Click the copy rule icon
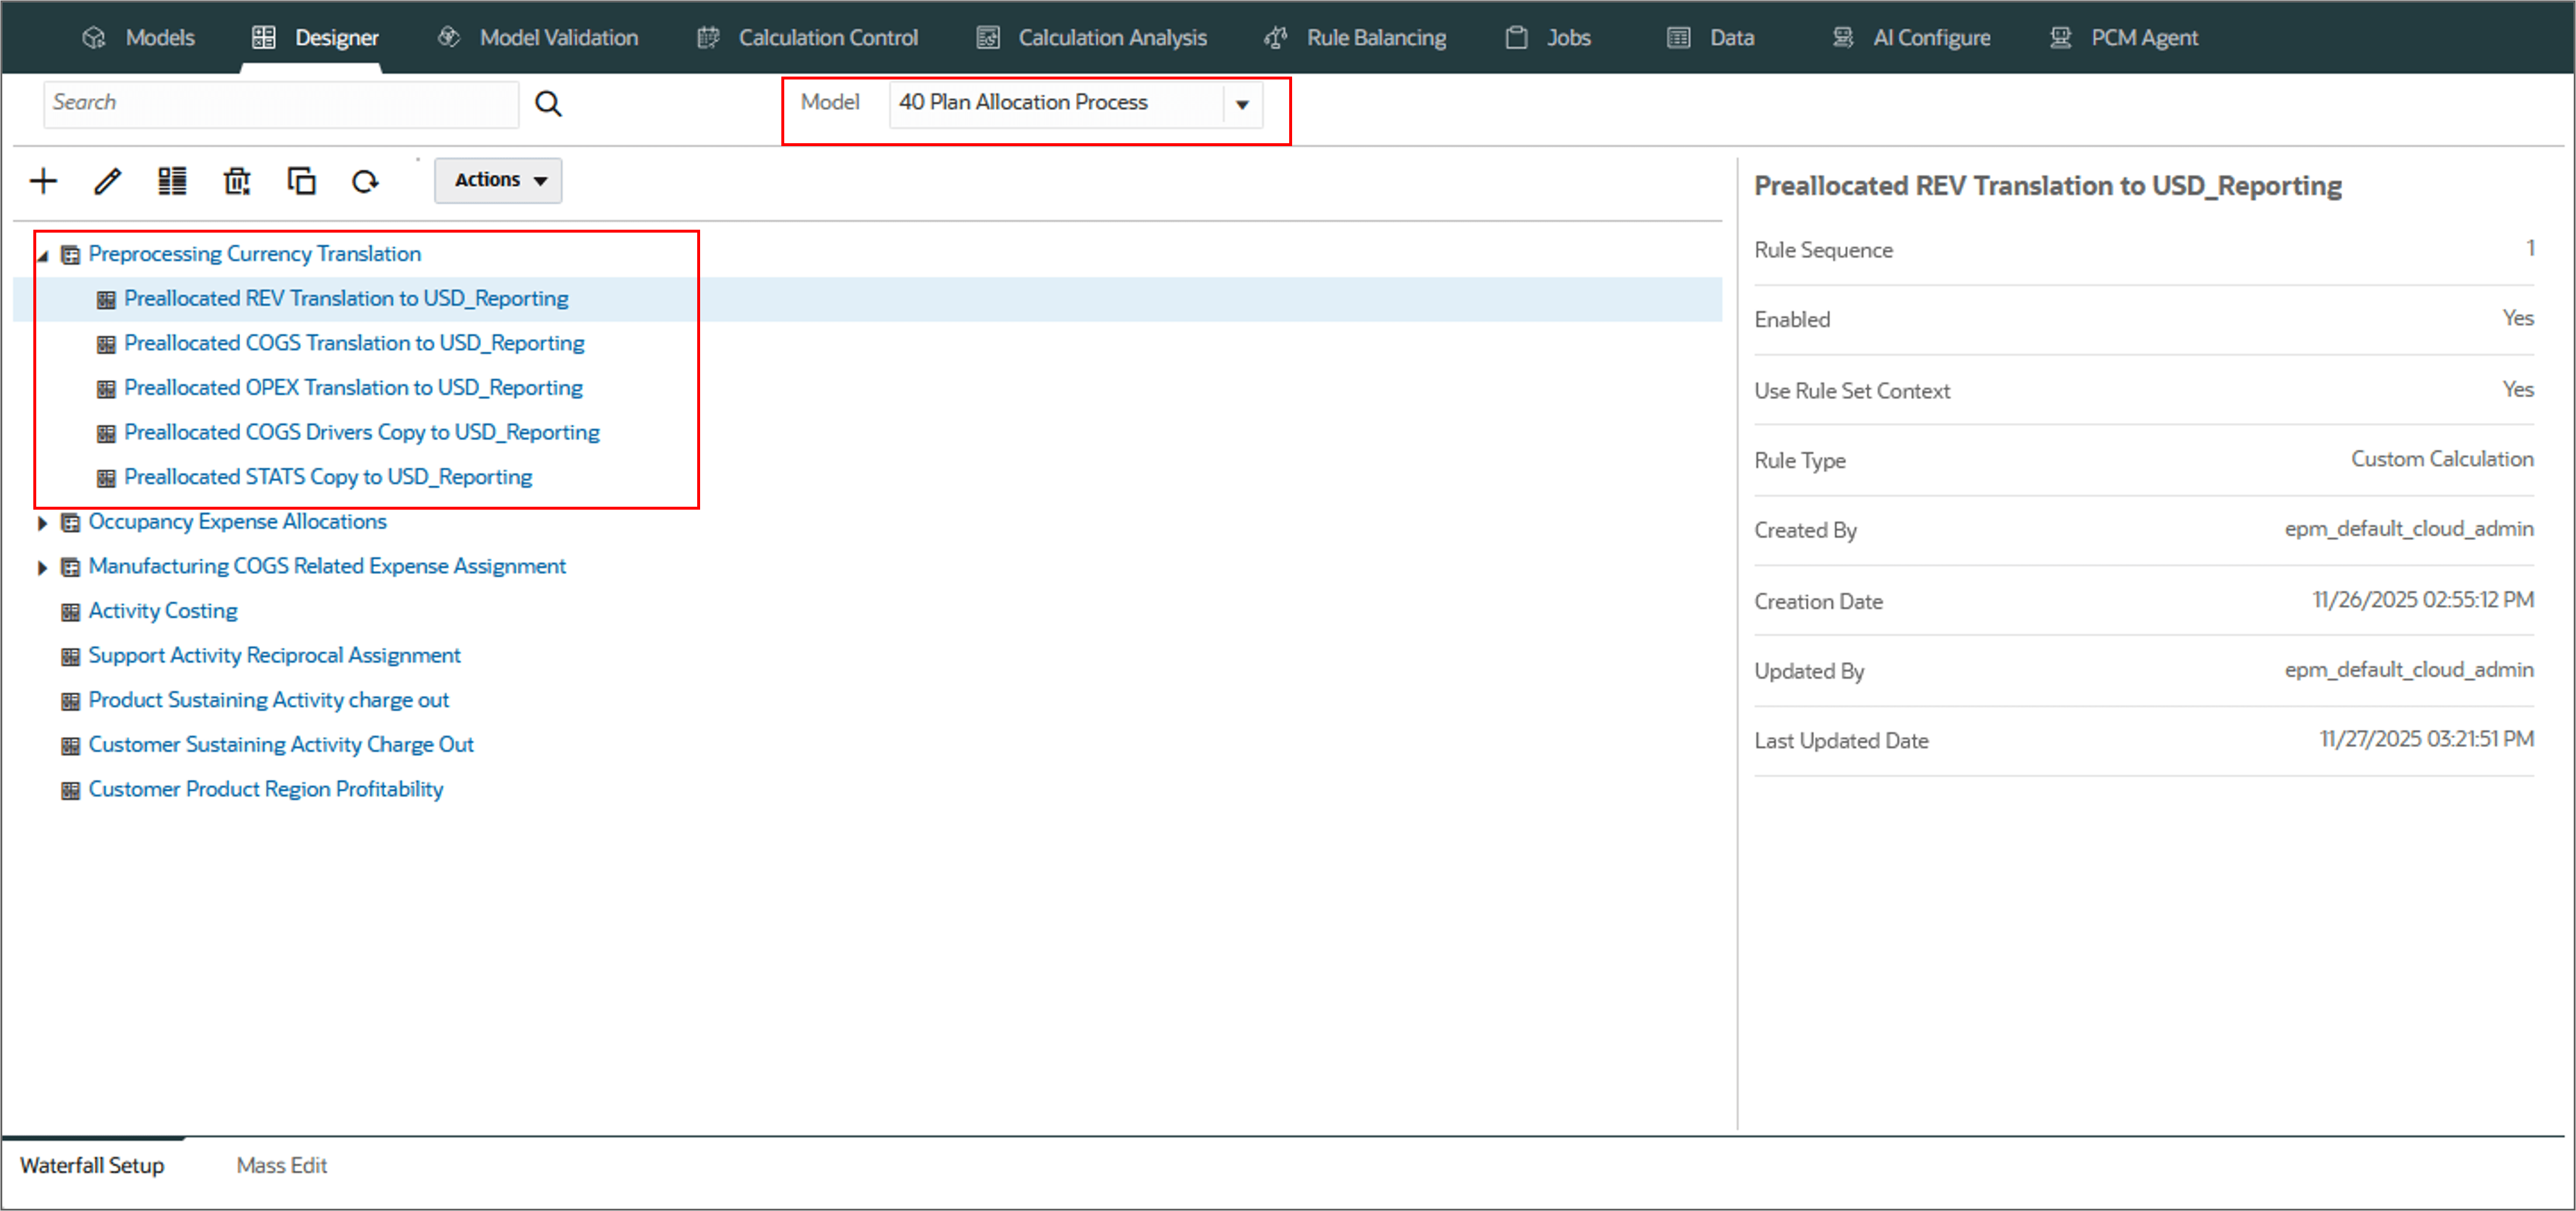Viewport: 2576px width, 1211px height. pos(301,181)
